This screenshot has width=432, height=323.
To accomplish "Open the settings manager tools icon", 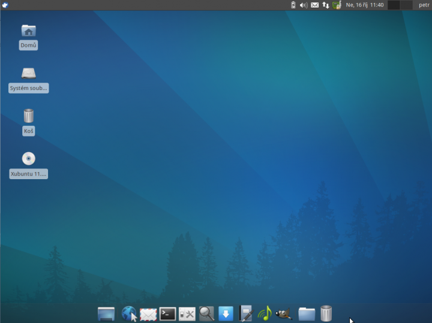I will coord(187,314).
